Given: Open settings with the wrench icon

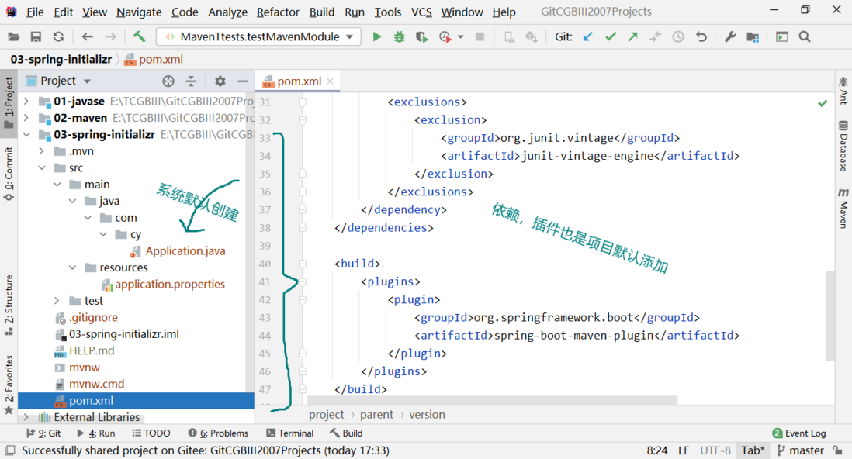Looking at the screenshot, I should pyautogui.click(x=729, y=37).
